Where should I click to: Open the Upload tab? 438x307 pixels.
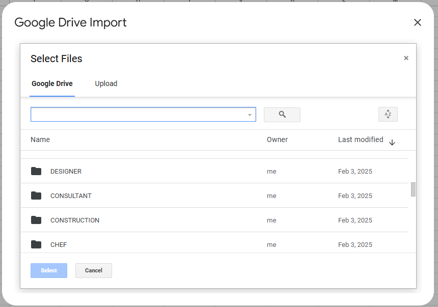(x=106, y=83)
